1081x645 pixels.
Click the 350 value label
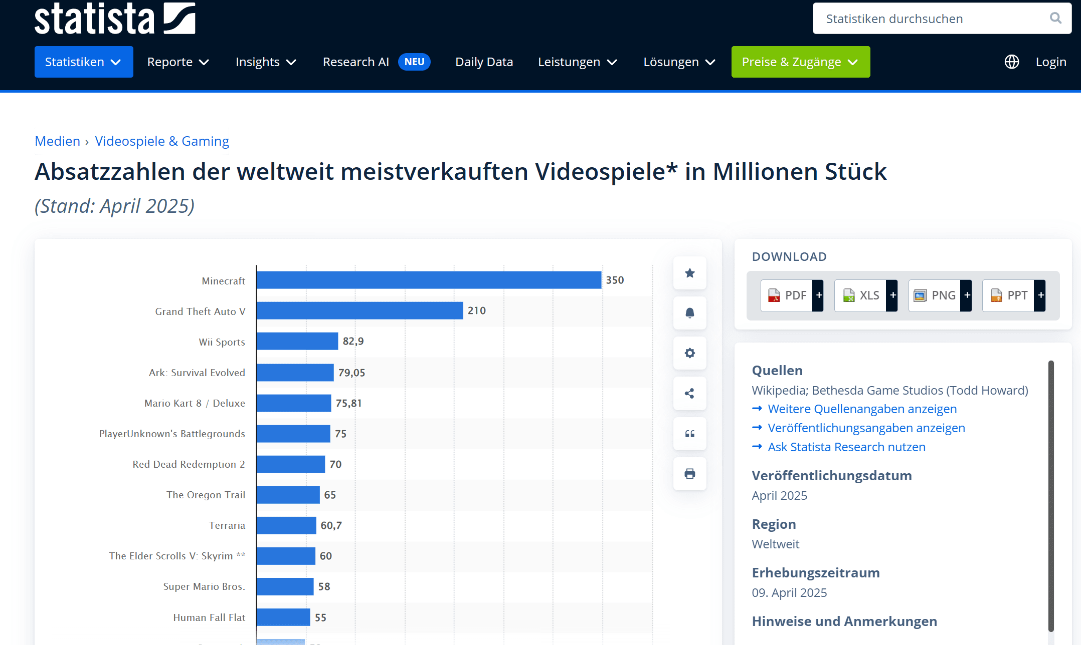615,280
